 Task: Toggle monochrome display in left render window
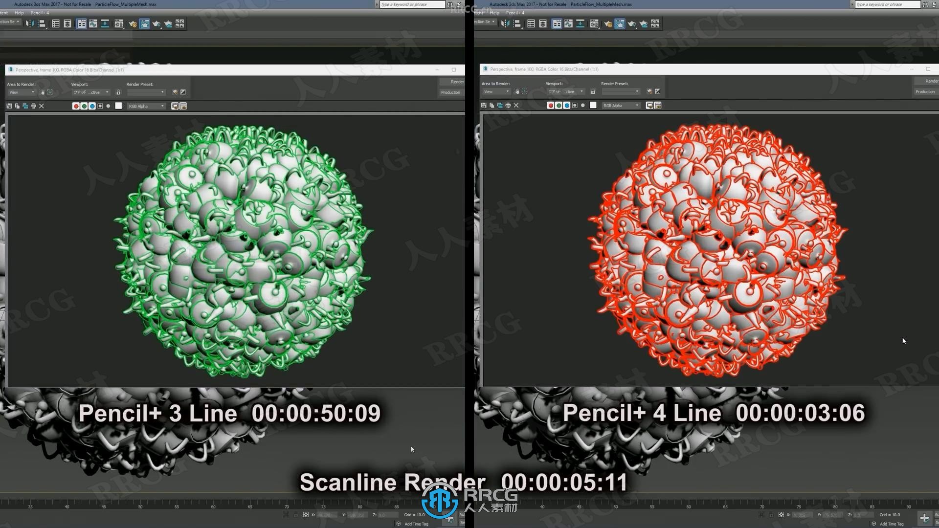pyautogui.click(x=109, y=106)
